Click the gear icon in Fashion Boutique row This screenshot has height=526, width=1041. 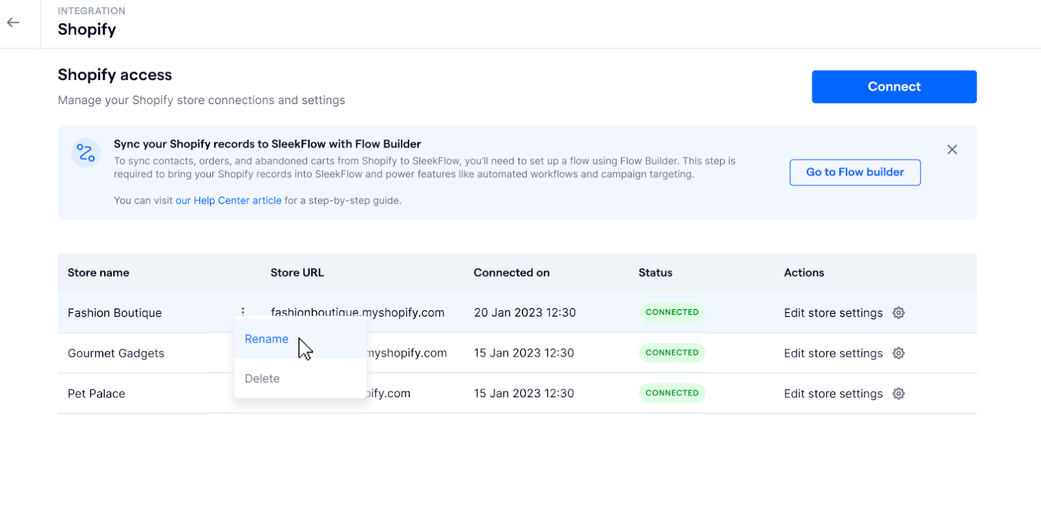point(899,313)
